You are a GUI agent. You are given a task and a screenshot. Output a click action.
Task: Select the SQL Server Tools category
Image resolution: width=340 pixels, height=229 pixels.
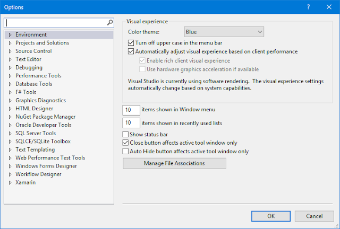tap(36, 134)
